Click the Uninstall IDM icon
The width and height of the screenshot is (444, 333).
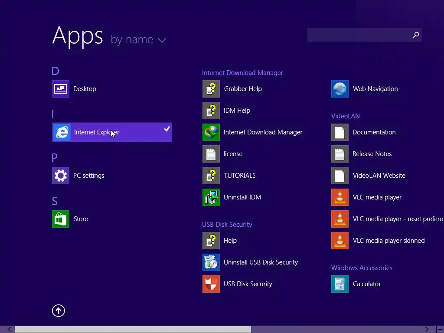click(x=211, y=197)
